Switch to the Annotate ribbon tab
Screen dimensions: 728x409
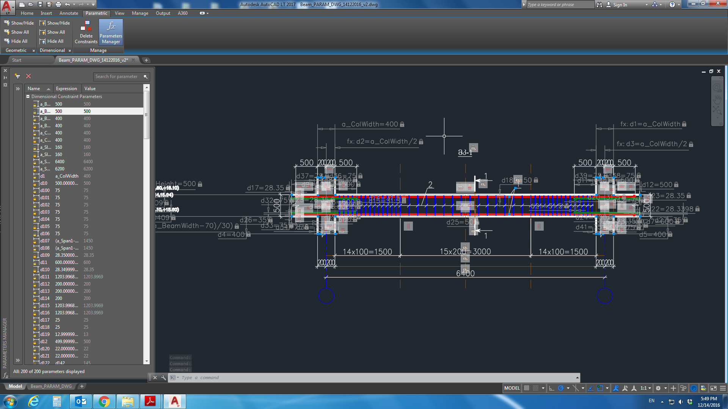(x=69, y=13)
